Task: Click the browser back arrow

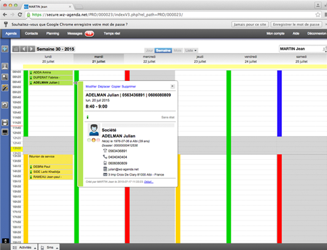Action: (x=5, y=14)
